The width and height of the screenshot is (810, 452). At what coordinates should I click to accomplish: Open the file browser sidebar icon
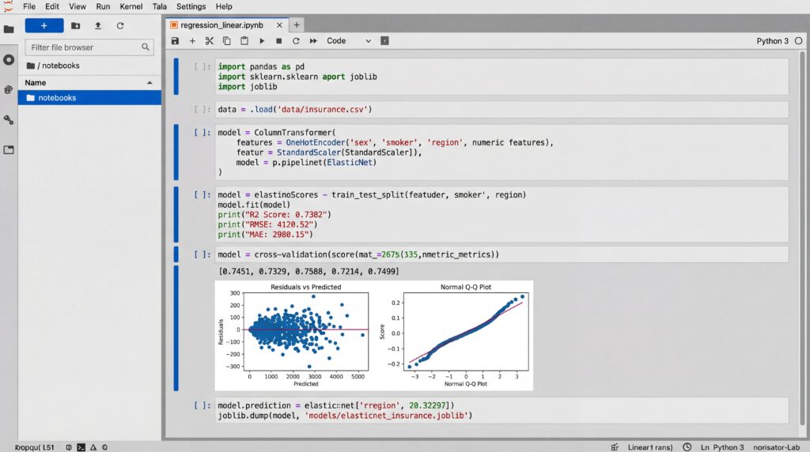click(x=9, y=29)
